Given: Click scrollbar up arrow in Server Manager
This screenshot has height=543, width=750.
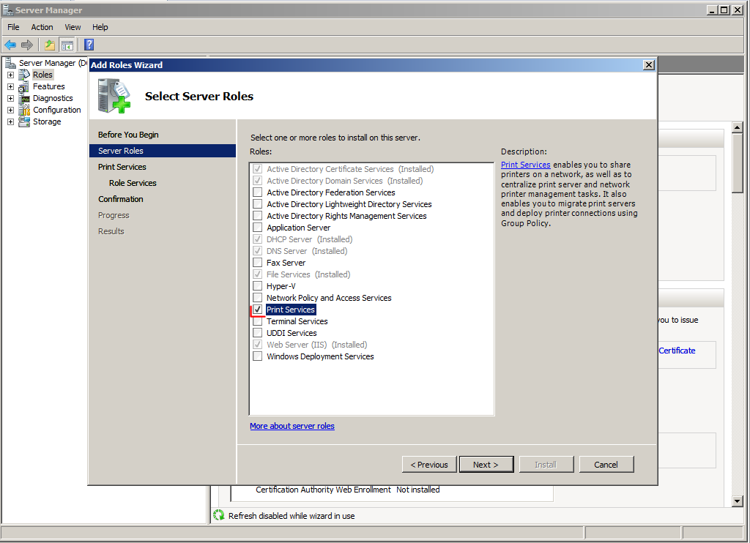Looking at the screenshot, I should point(737,127).
